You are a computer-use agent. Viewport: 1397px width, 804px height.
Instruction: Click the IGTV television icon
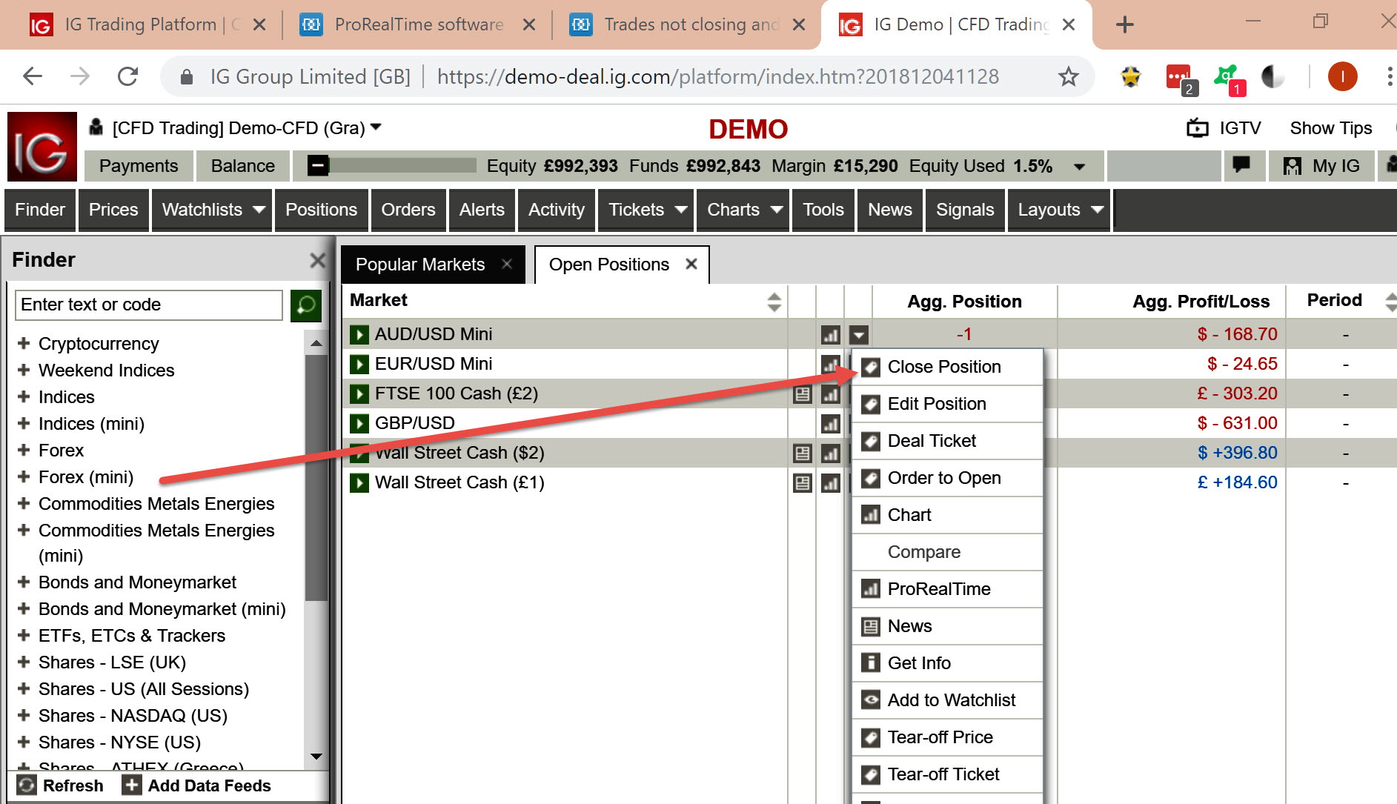(x=1197, y=128)
